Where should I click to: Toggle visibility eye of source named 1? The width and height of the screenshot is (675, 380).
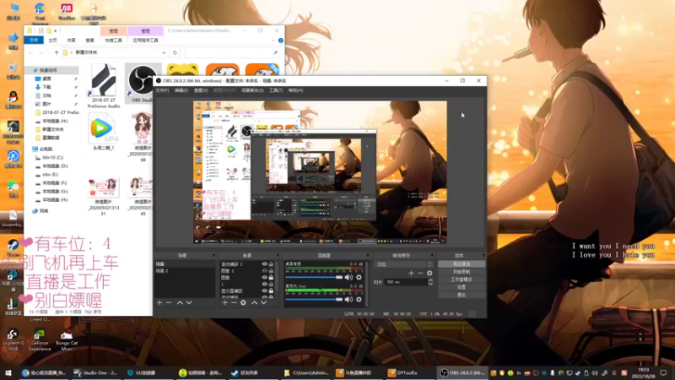coord(264,285)
